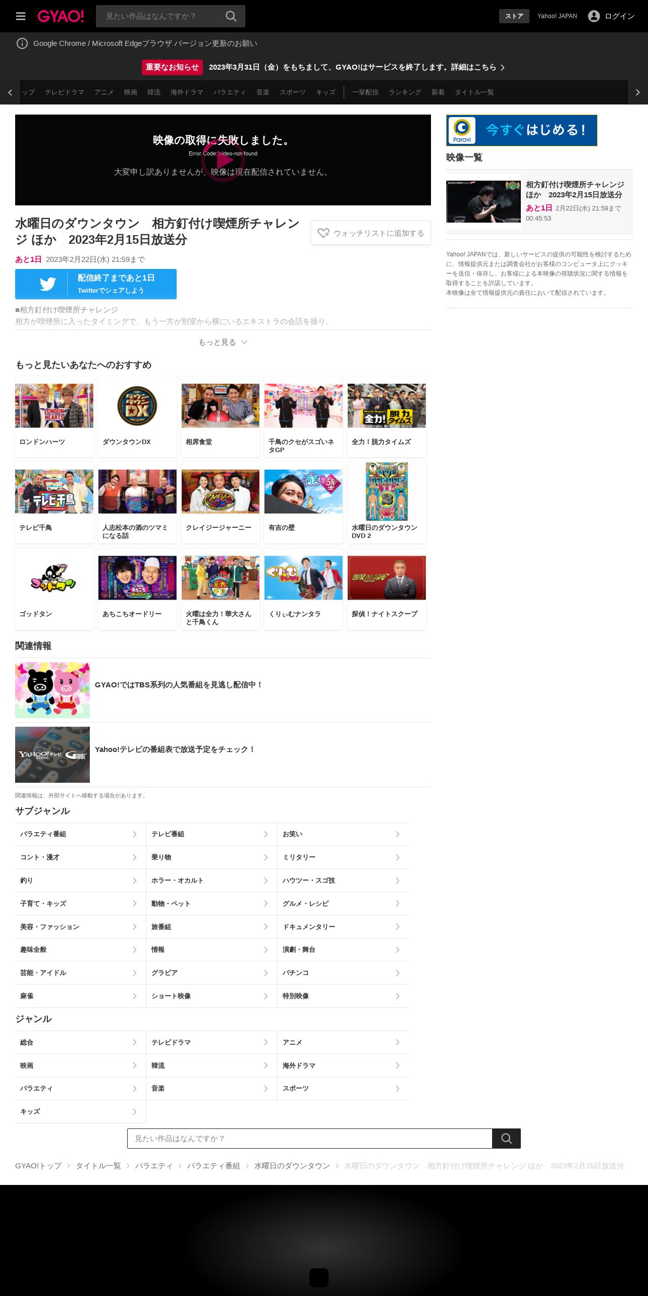Open the 特別映像 subgenre row
The height and width of the screenshot is (1296, 648).
(343, 996)
